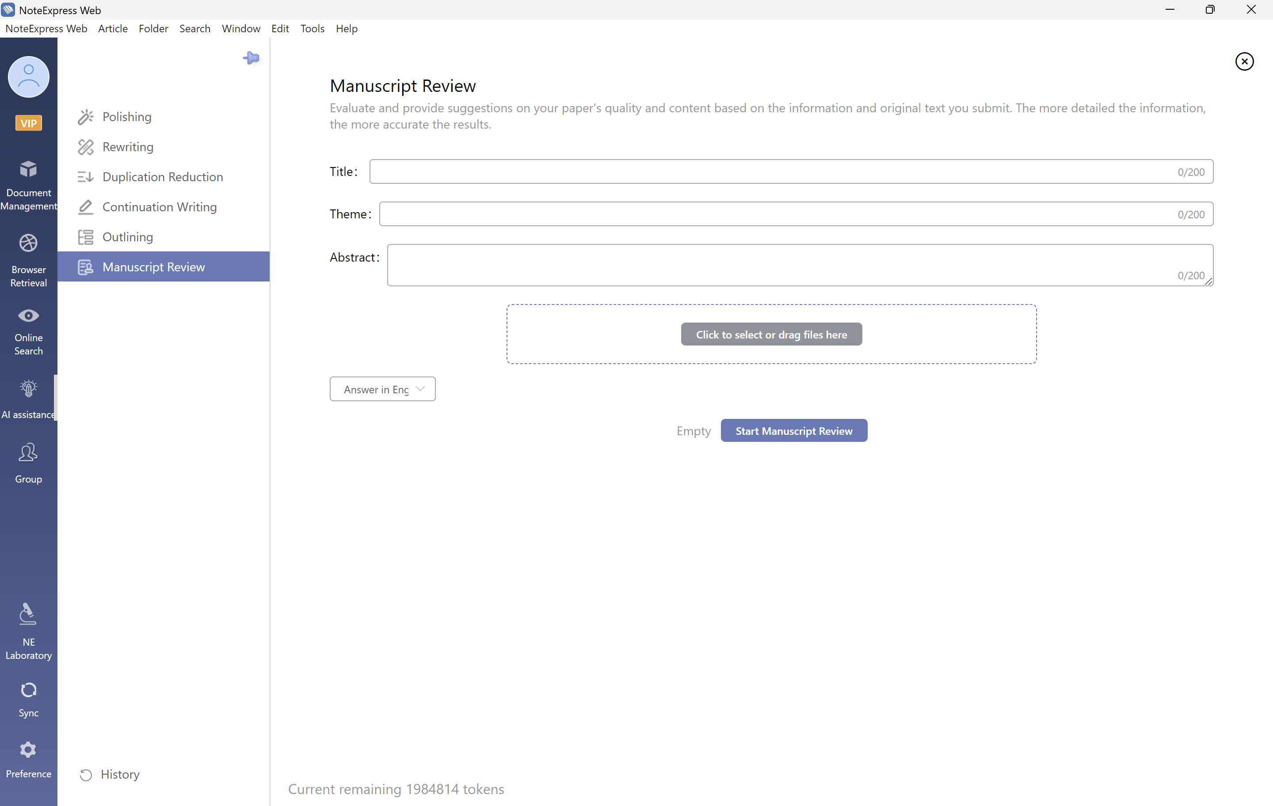1273x806 pixels.
Task: Click the remaining tokens status text
Action: (396, 789)
